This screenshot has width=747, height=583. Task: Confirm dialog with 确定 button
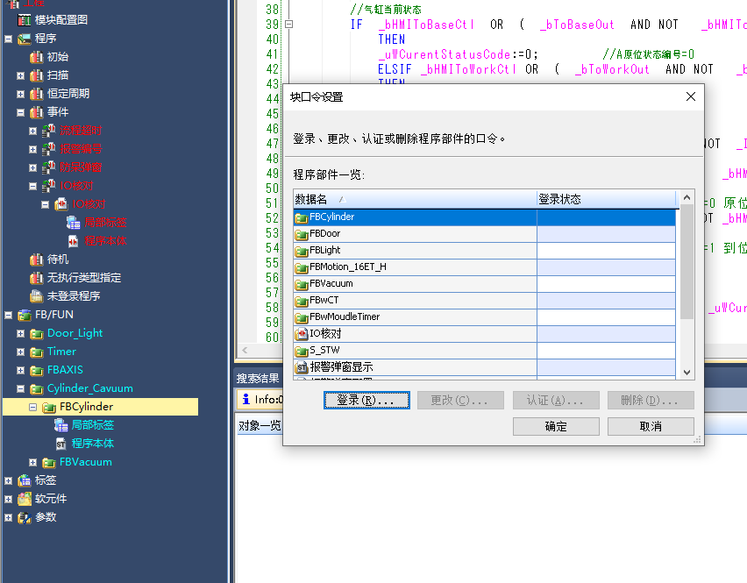click(x=556, y=427)
